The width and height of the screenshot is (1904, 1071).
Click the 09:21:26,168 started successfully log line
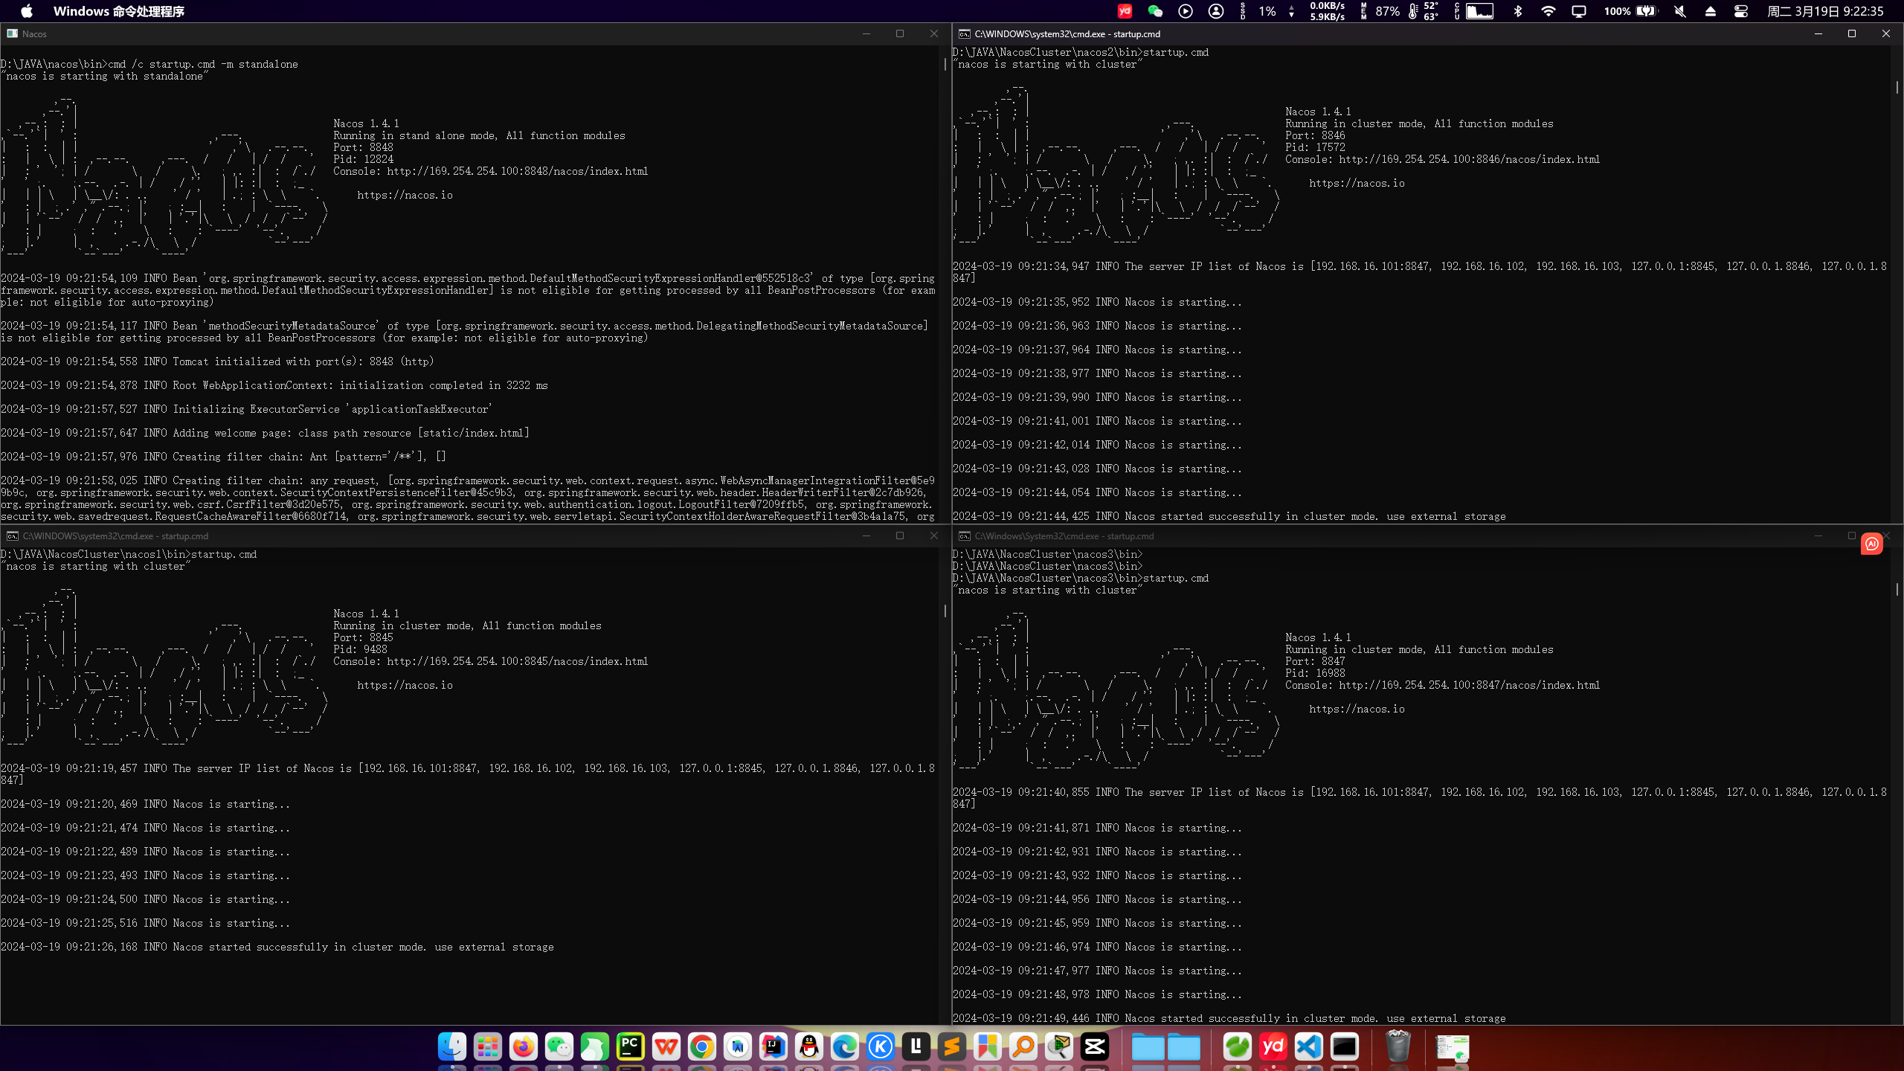click(277, 947)
